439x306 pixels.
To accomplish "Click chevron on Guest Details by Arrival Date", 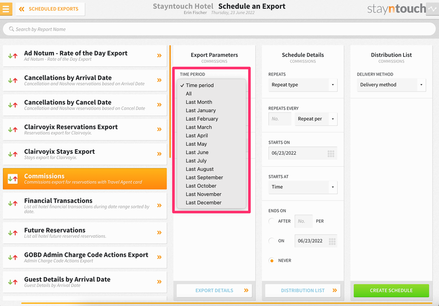I will [x=159, y=282].
